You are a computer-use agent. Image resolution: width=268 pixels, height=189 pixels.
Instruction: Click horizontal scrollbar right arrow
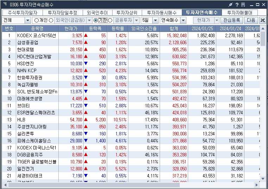257,185
